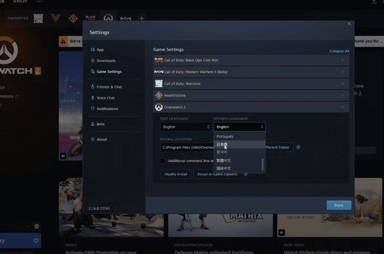Click Vanguard icon in favorites bar
Screen dimensions: 384x254
(55, 18)
